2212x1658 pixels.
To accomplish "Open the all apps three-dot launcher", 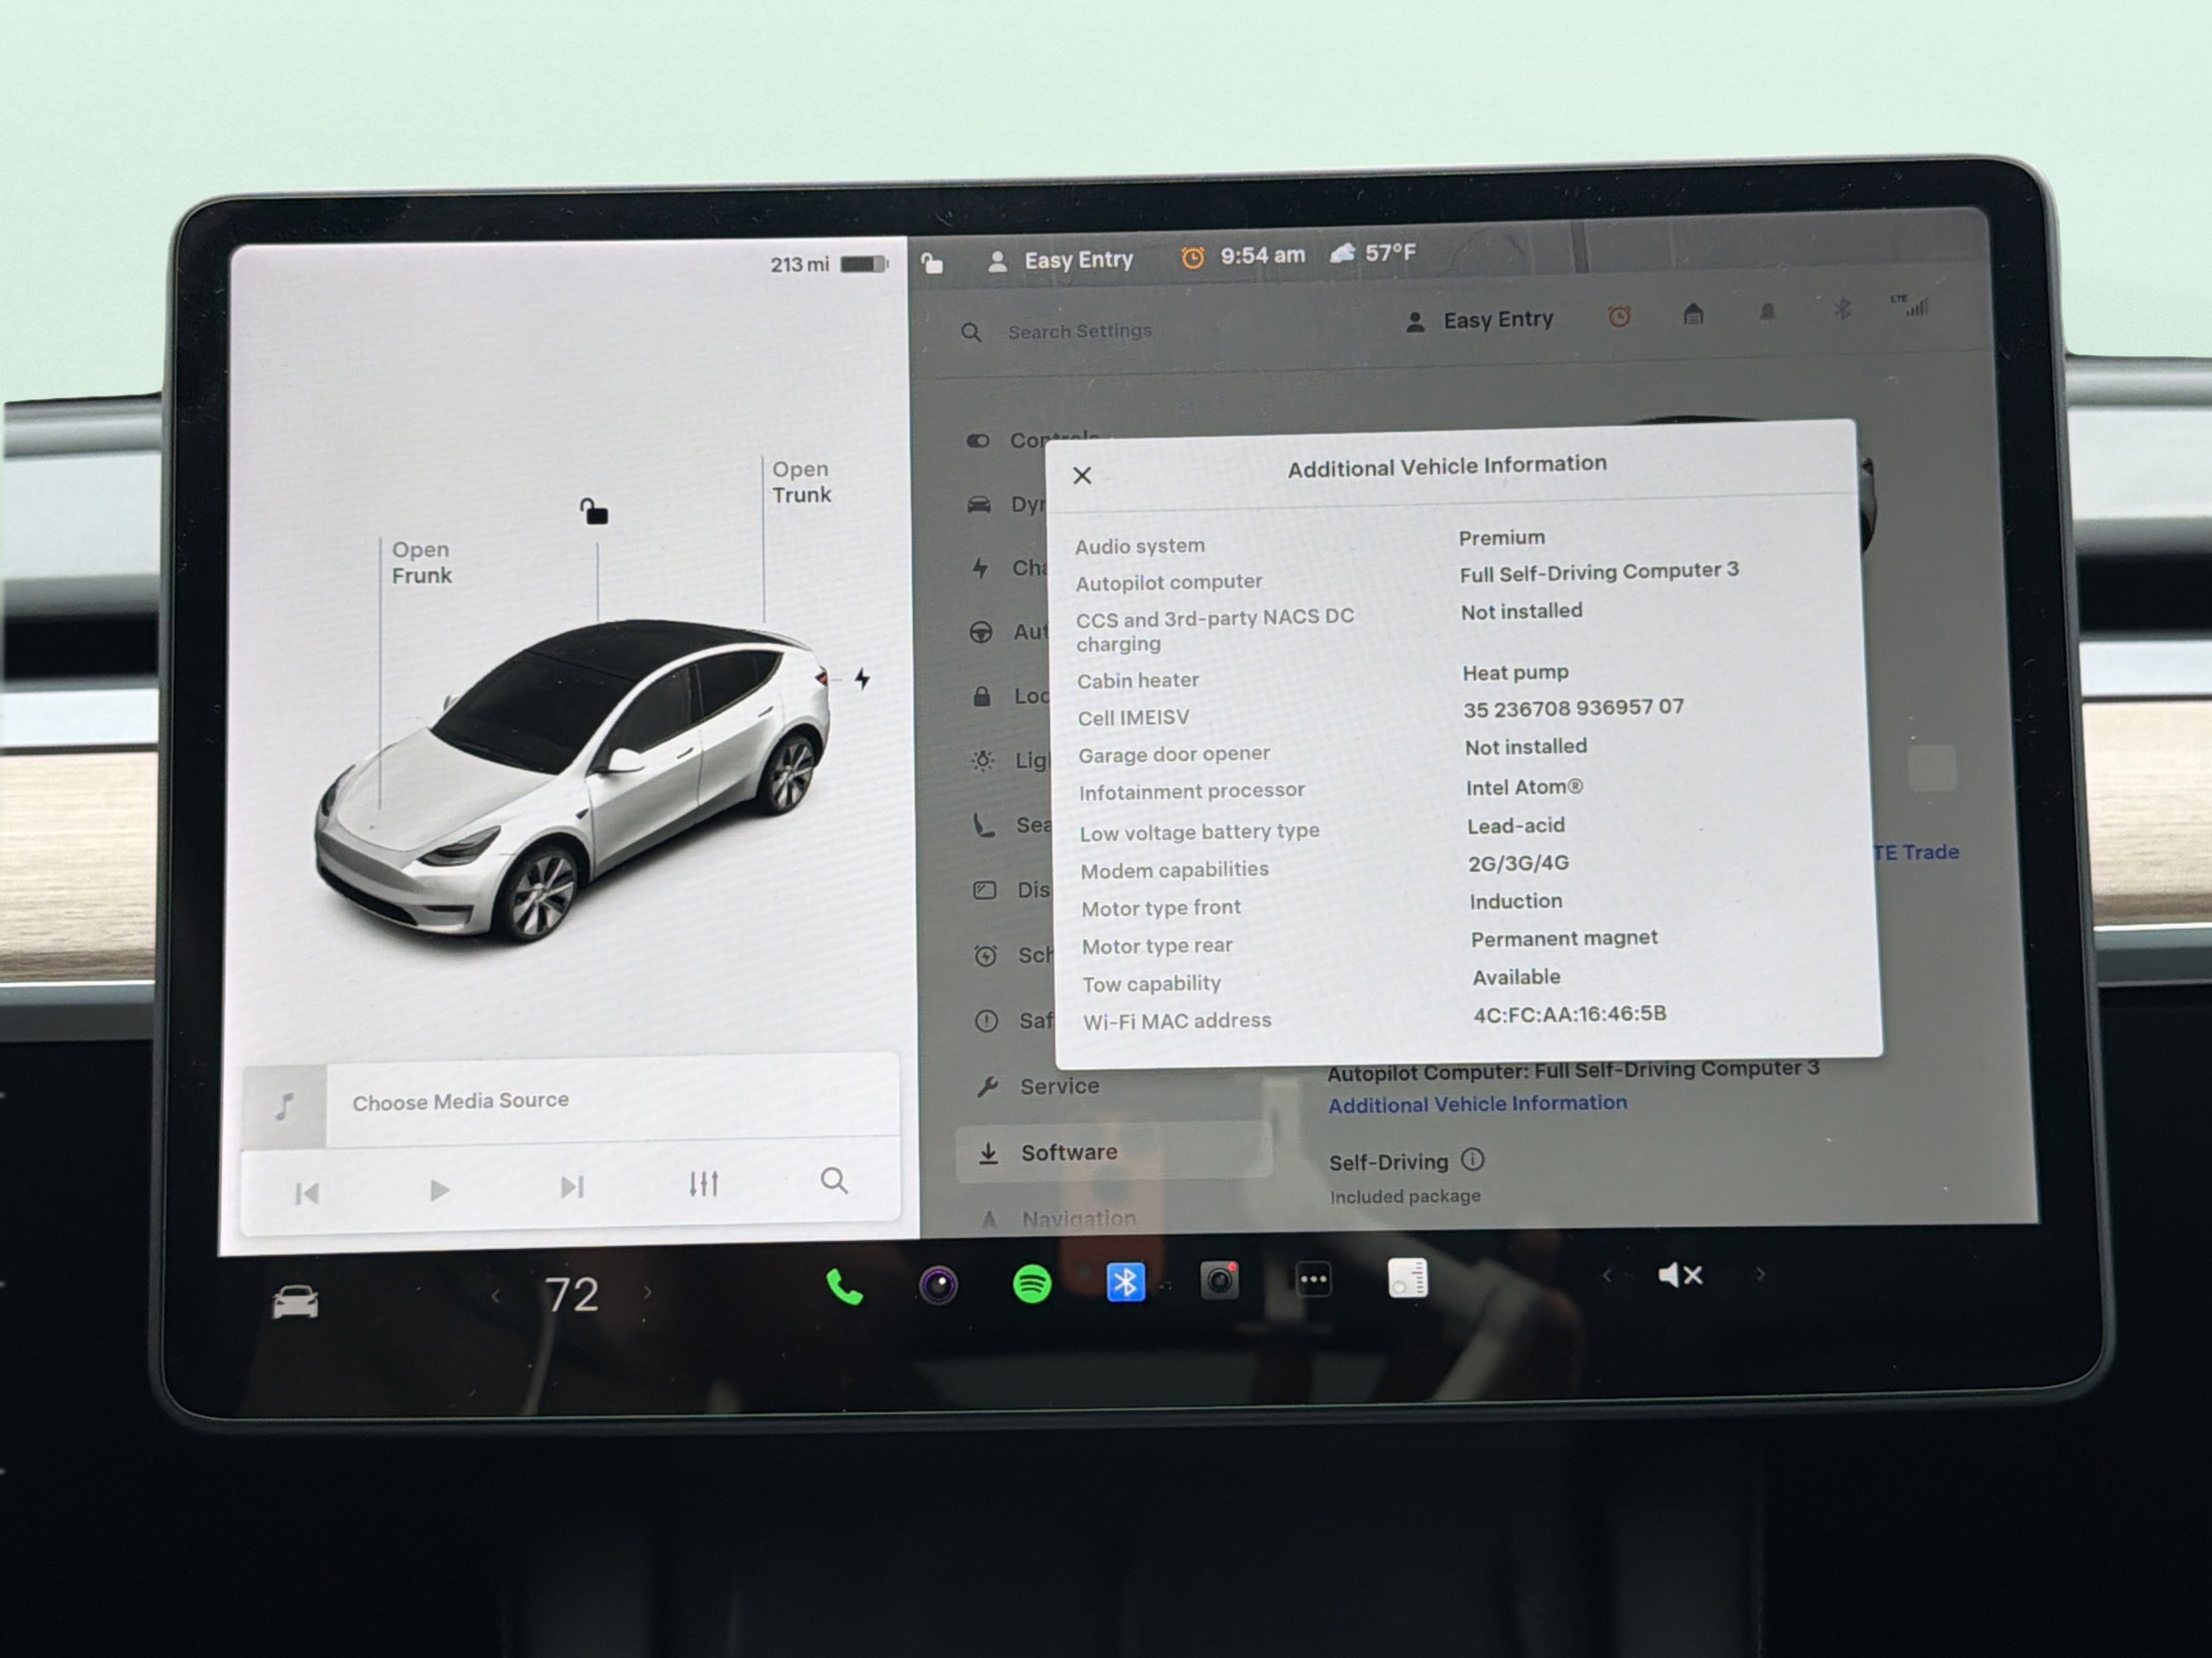I will [1313, 1279].
